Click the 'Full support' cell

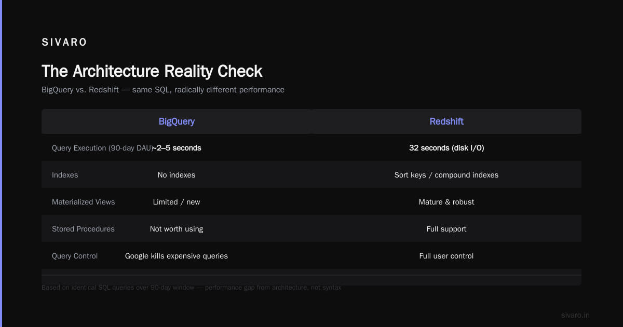(x=446, y=229)
